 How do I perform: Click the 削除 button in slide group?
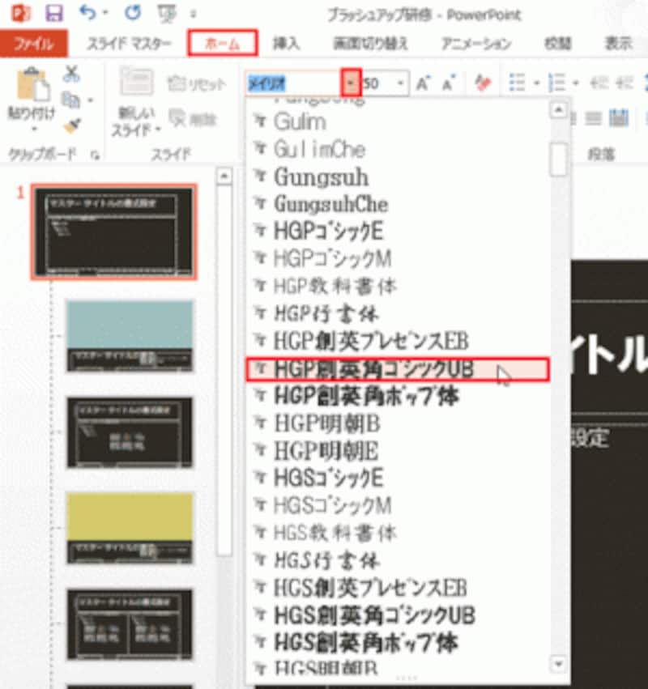coord(193,119)
